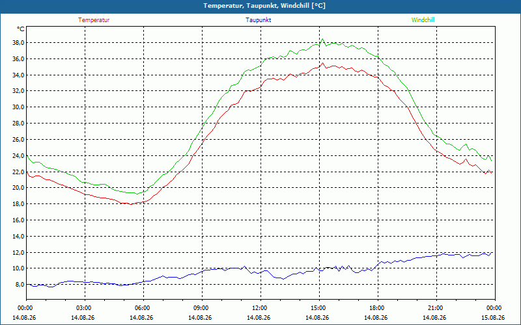
Task: Click the 14.08.26 date below 12:00
Action: (259, 318)
